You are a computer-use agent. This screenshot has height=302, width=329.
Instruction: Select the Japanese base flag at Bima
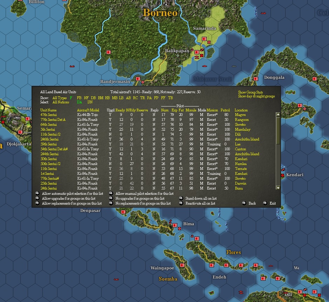[x=174, y=225]
